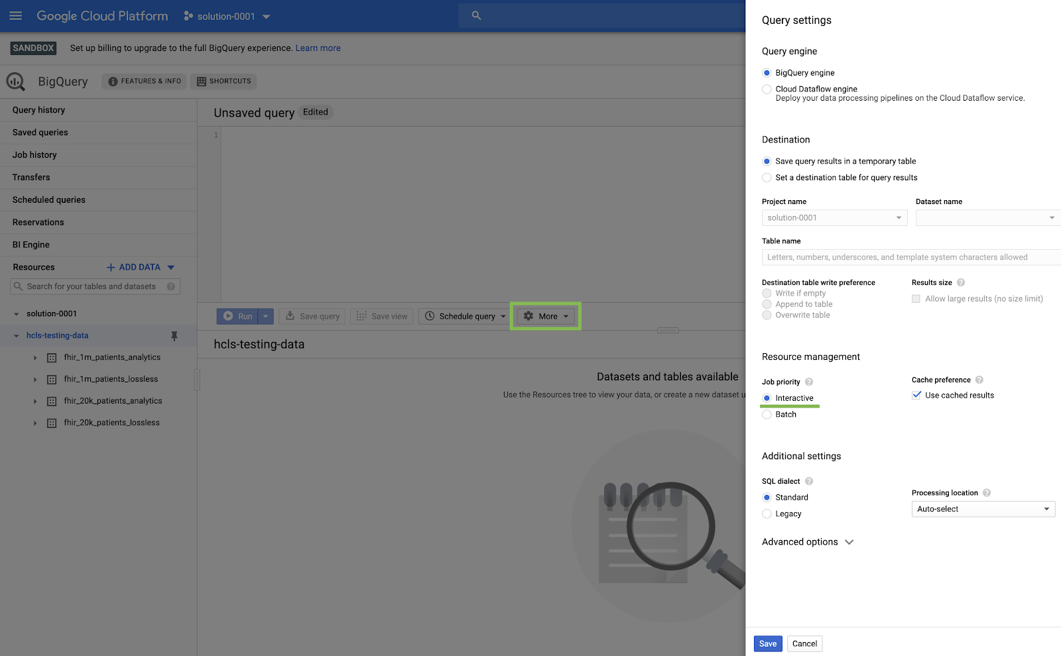Select the Batch job priority option
The image size is (1061, 656).
pos(767,415)
